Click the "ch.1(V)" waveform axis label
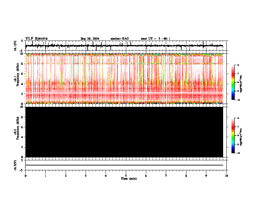Screen dimensions: 255x197 15,46
